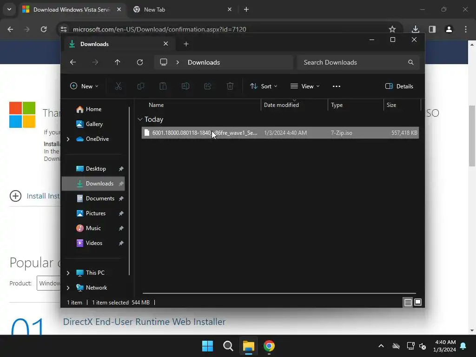This screenshot has width=476, height=357.
Task: Go up one folder level
Action: pyautogui.click(x=118, y=62)
